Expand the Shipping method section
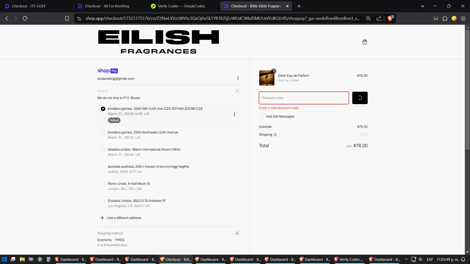 coord(237,233)
